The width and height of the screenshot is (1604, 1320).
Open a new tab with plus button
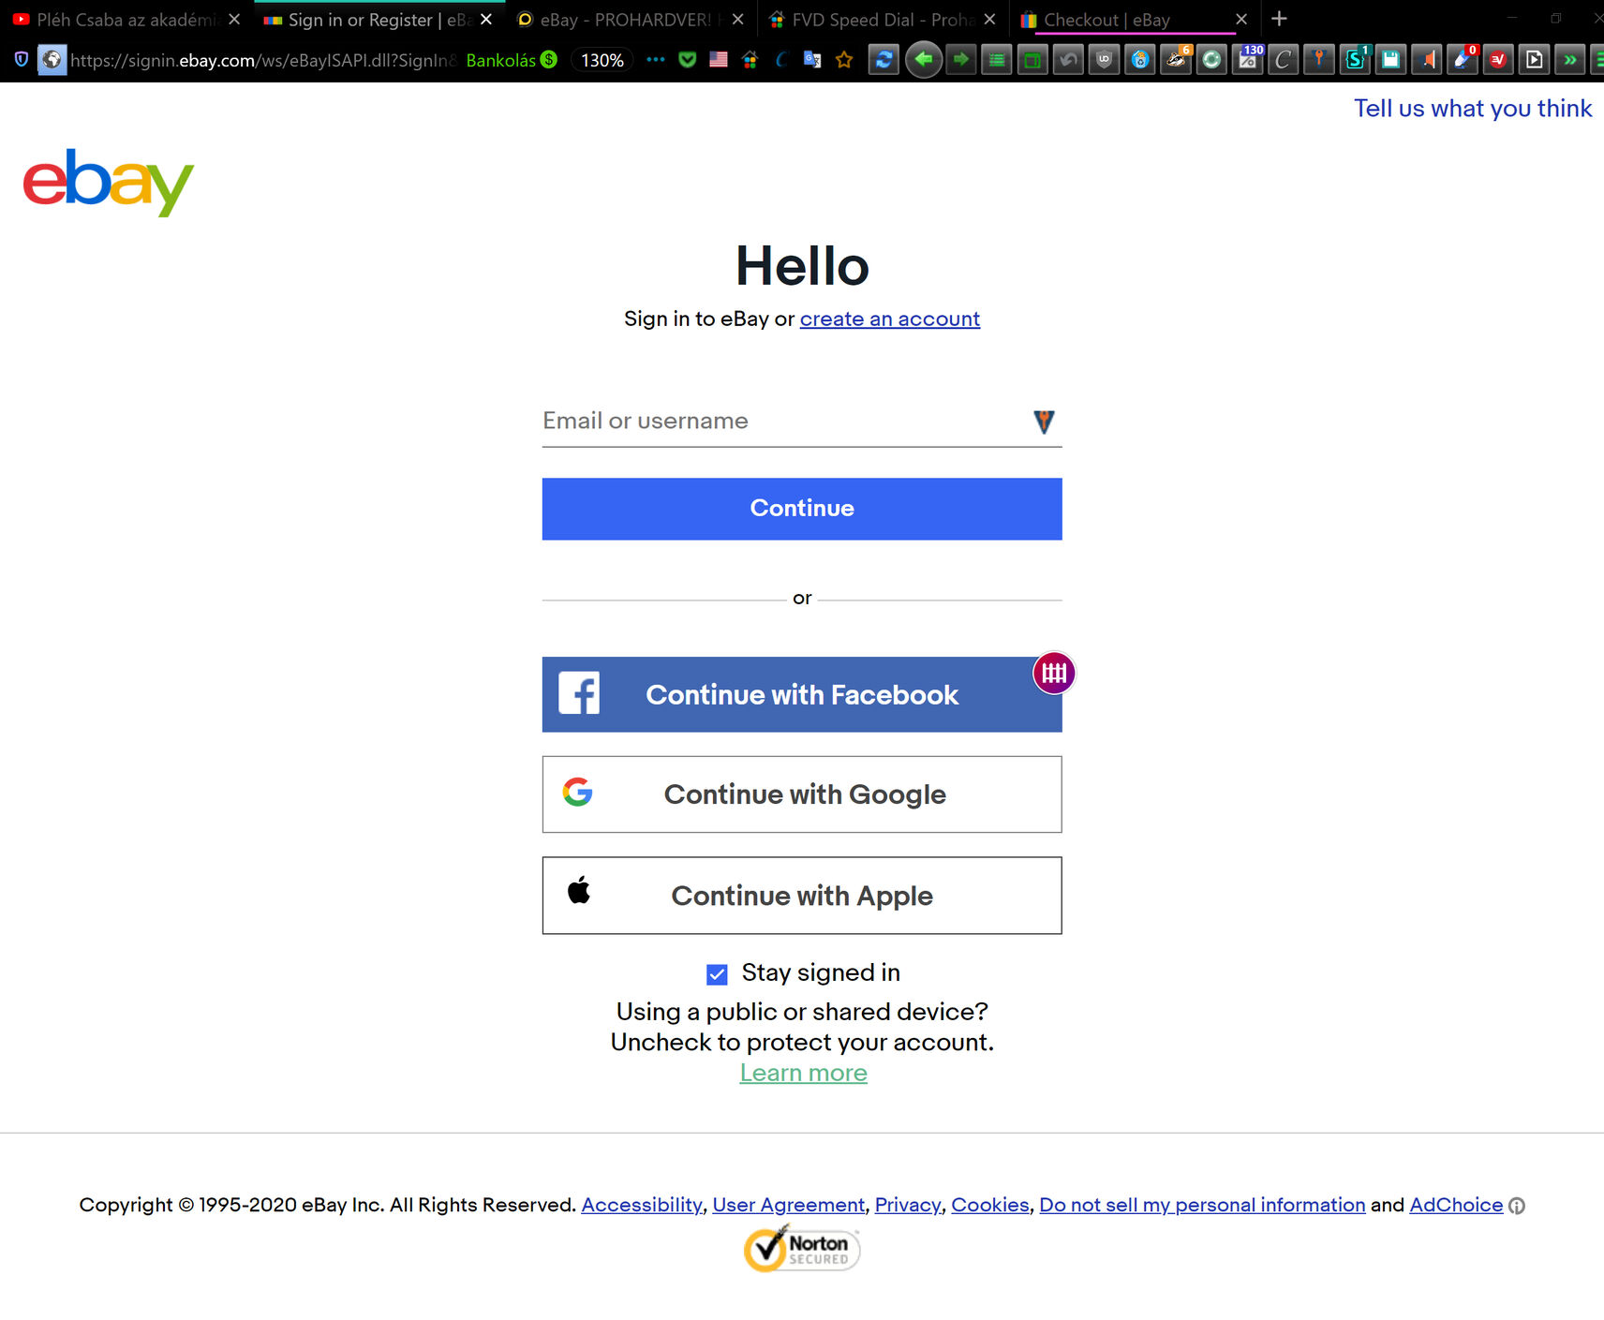pos(1279,19)
